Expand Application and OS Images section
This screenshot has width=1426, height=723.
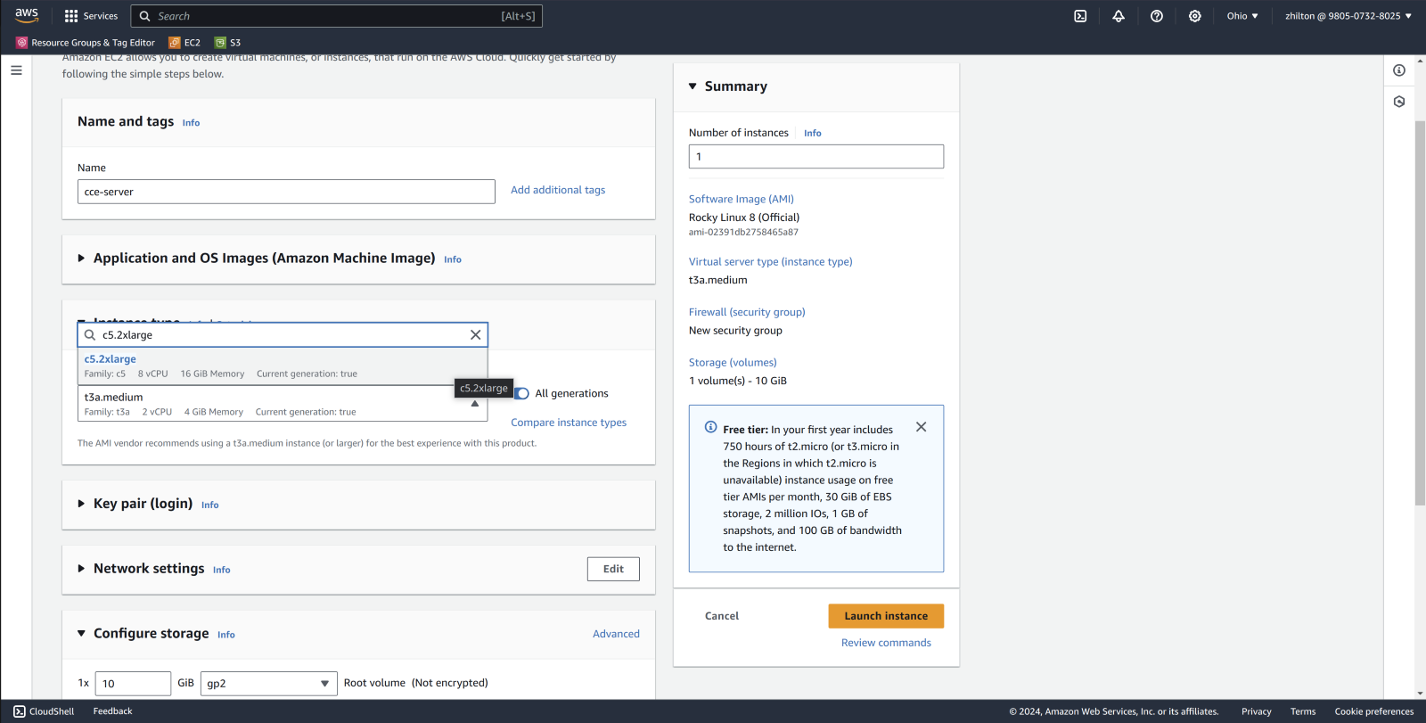click(81, 259)
